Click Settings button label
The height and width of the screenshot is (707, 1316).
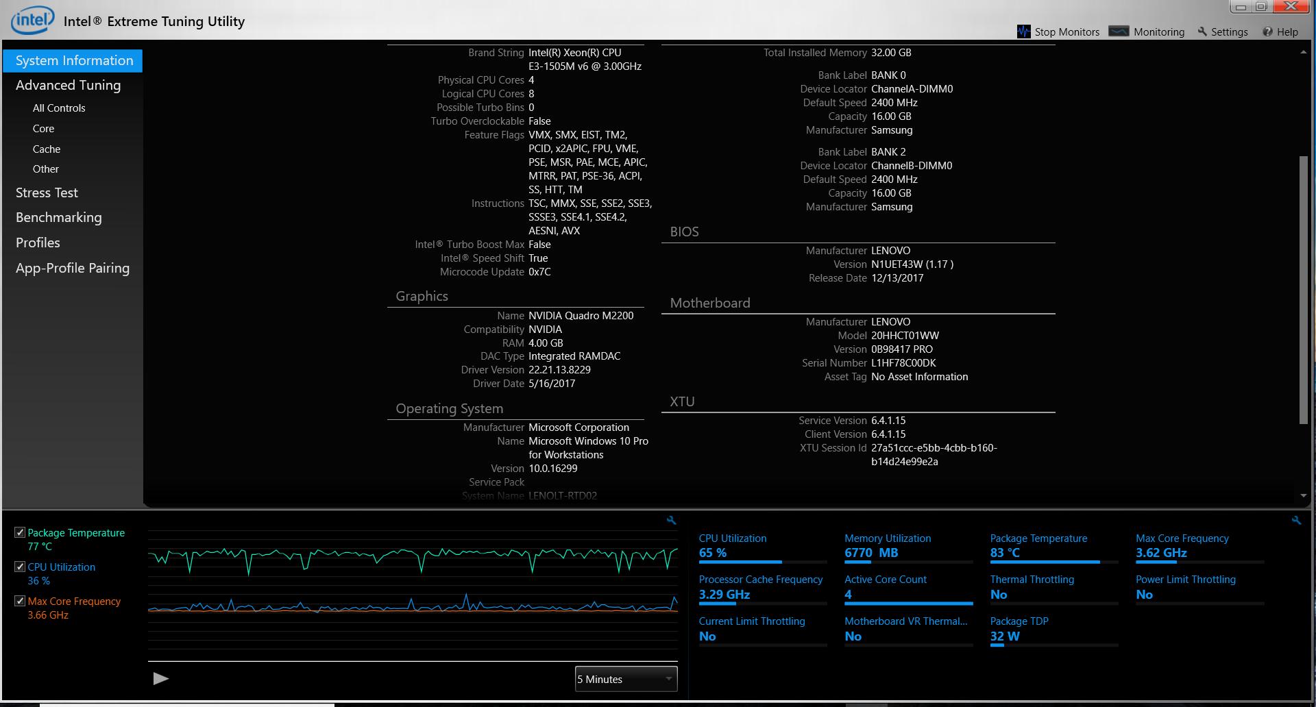pos(1229,32)
